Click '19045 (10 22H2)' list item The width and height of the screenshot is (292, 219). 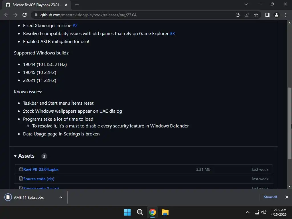click(39, 72)
